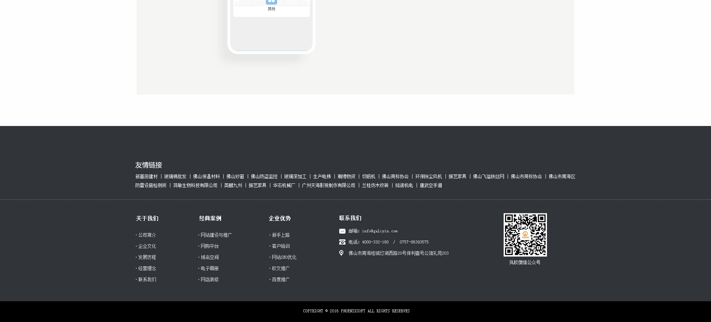Click the 网站SEO优化 link
This screenshot has width=711, height=322.
pyautogui.click(x=284, y=258)
